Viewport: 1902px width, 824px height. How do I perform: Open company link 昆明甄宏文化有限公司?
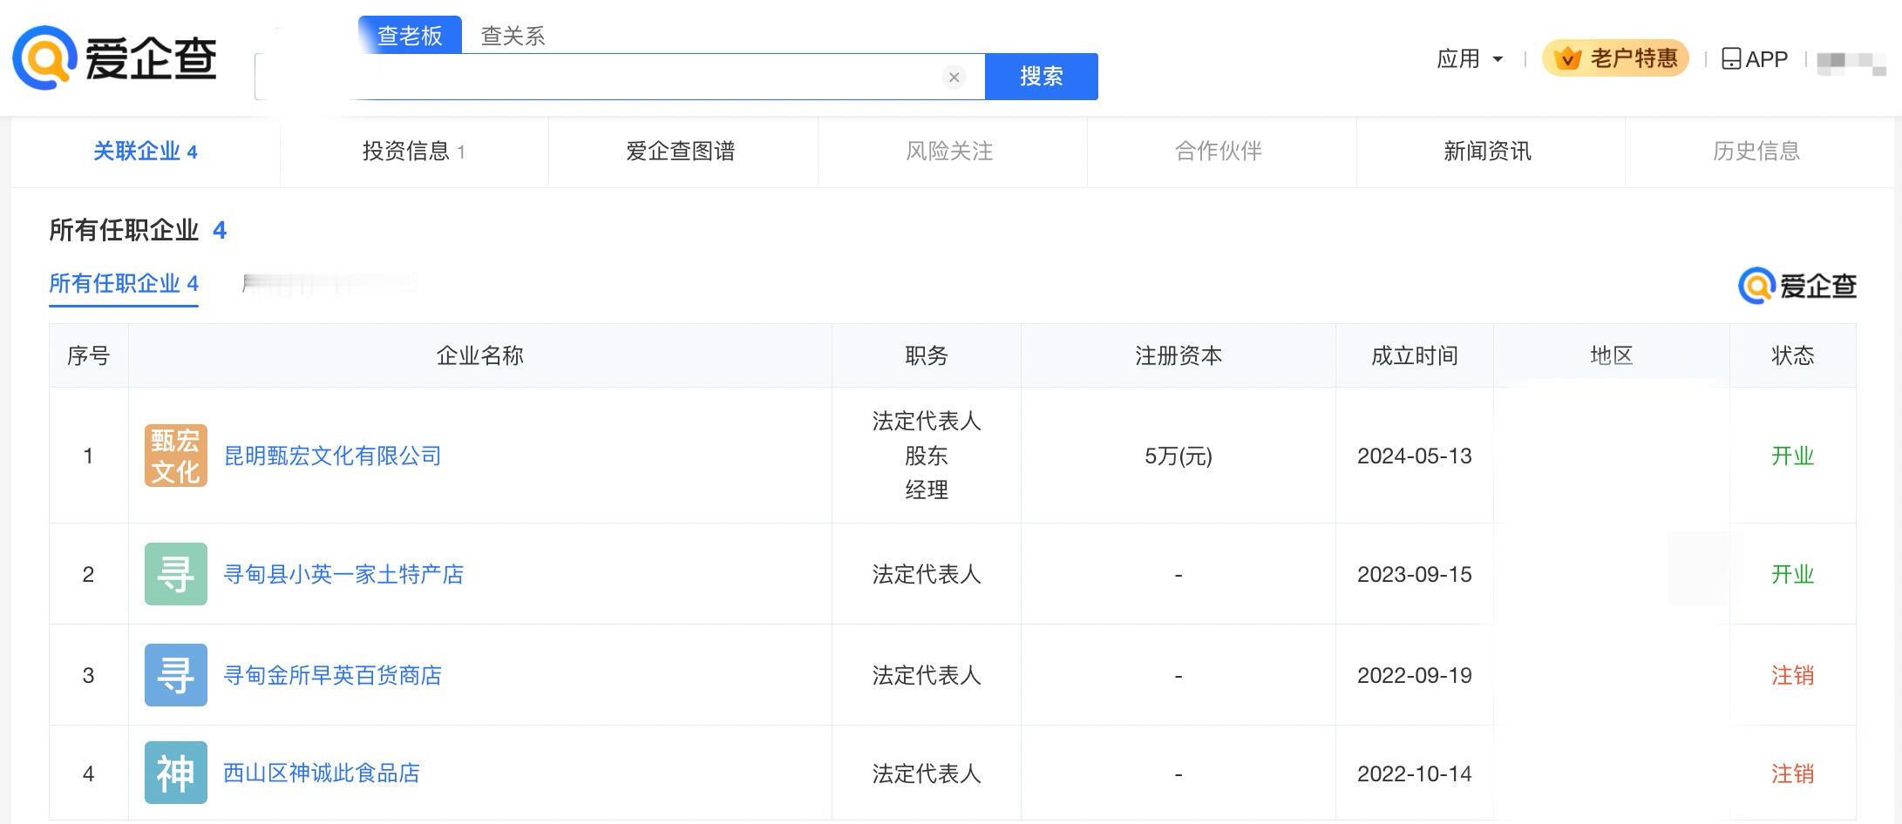tap(332, 456)
